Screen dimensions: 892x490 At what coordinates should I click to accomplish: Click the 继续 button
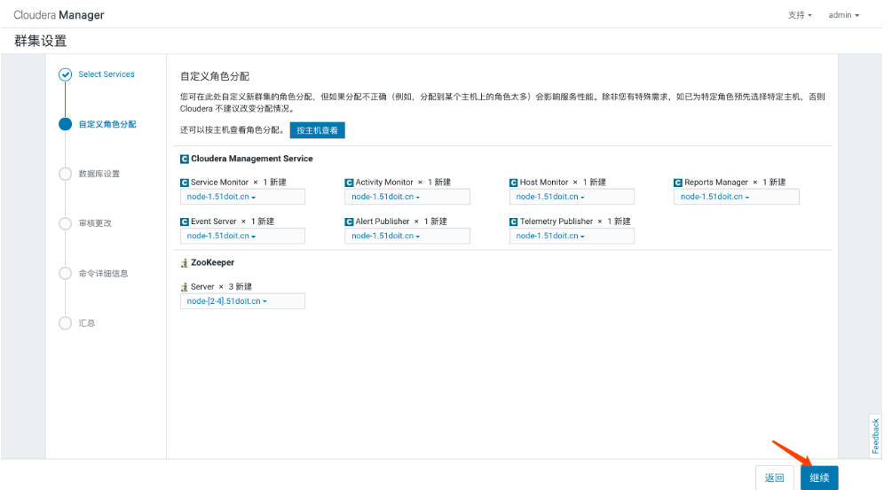[819, 478]
